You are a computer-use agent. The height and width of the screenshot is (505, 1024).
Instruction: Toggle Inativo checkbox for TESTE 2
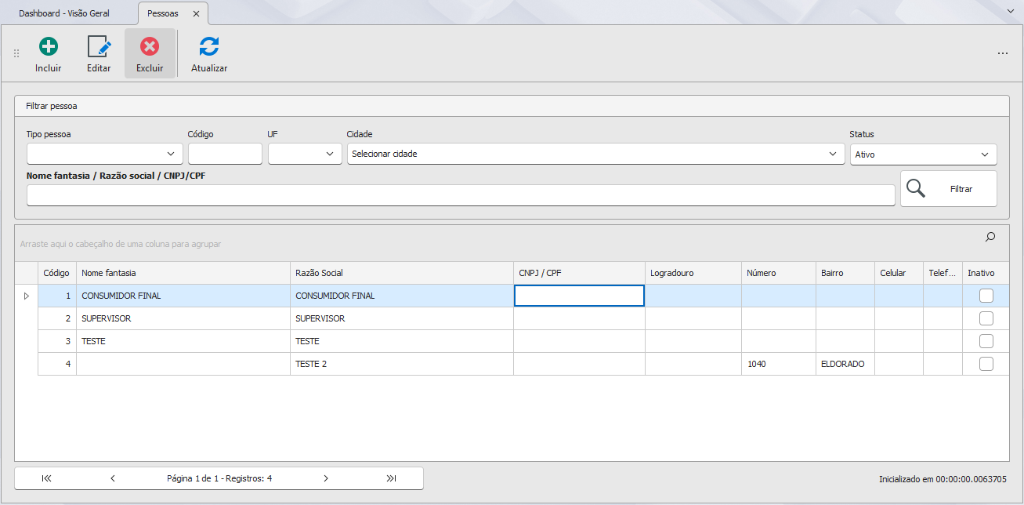click(x=986, y=364)
